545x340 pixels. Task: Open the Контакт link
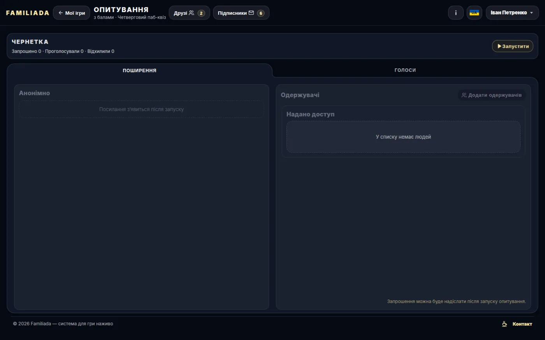point(522,324)
